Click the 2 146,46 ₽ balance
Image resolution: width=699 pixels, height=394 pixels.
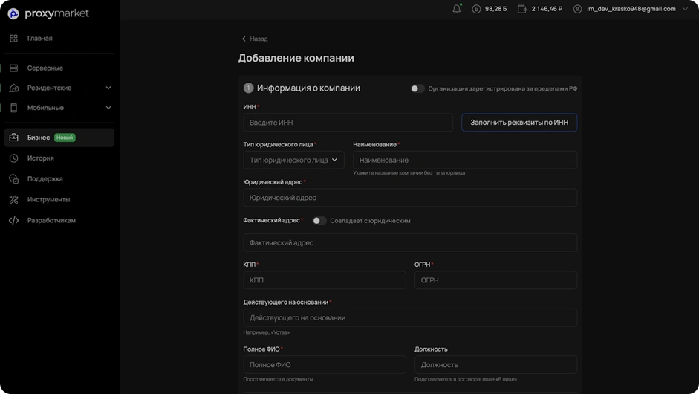[x=547, y=9]
